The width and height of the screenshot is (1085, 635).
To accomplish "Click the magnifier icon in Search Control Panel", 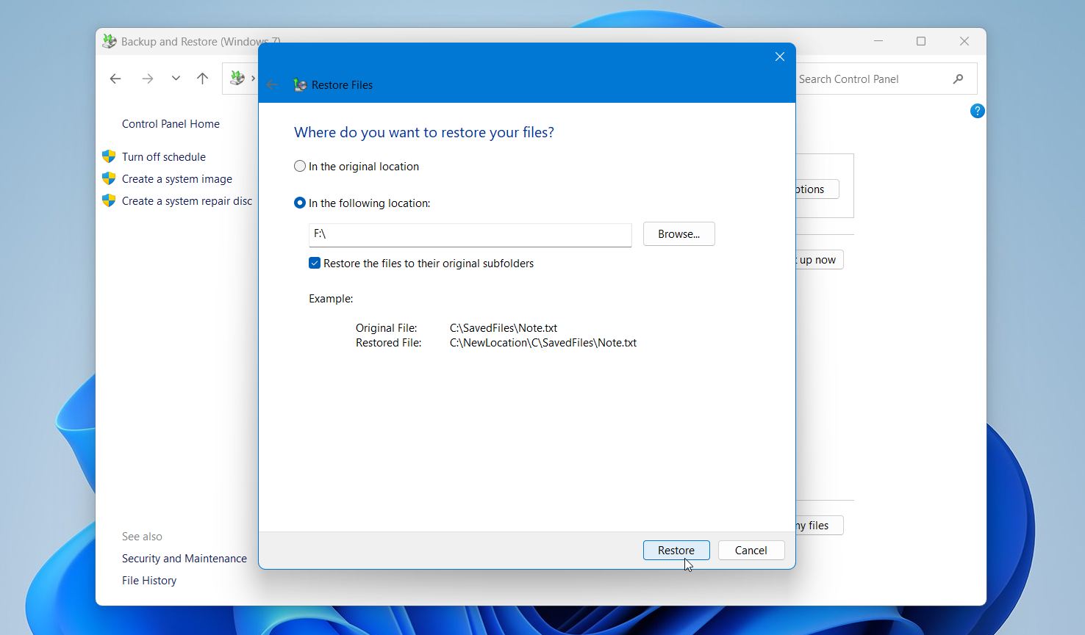I will [x=958, y=79].
